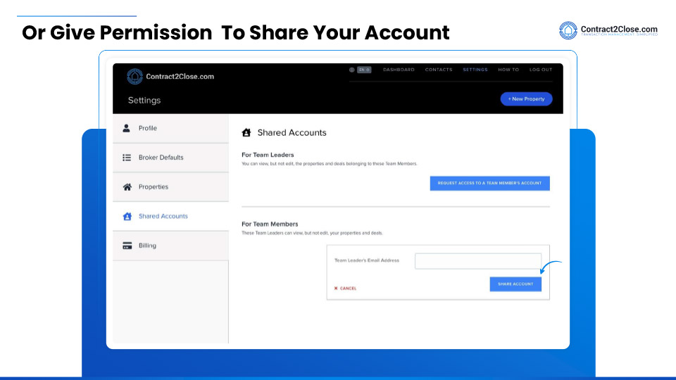The width and height of the screenshot is (676, 380).
Task: Focus the Team Leader's Email Address field
Action: tap(478, 260)
